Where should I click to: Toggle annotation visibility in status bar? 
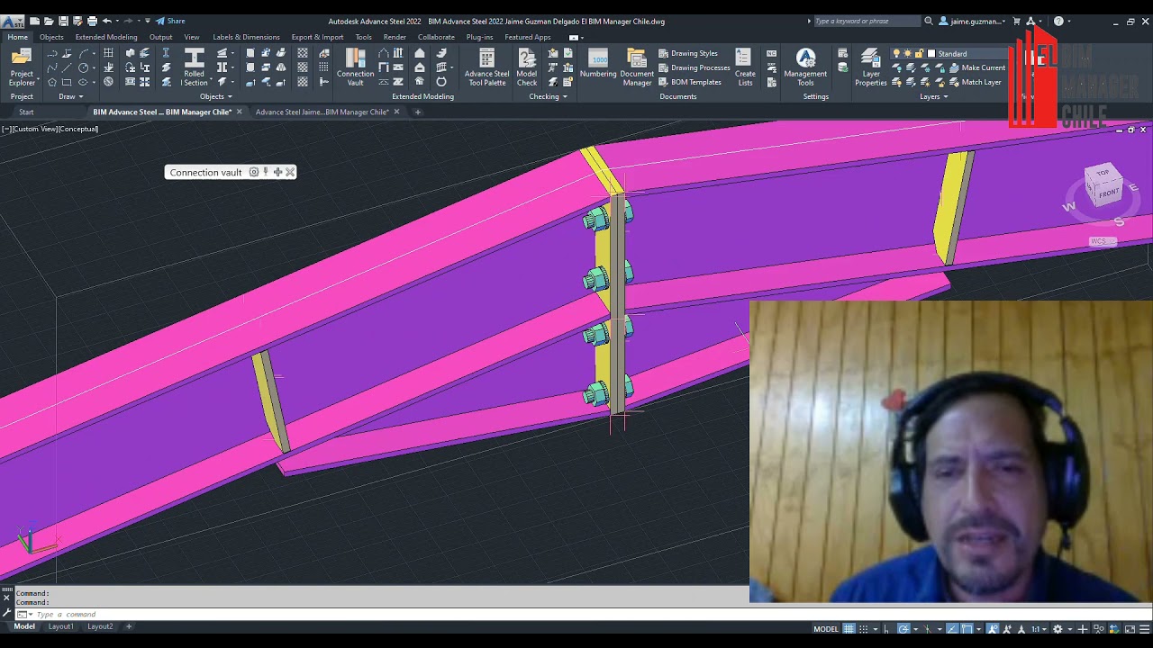coord(993,629)
